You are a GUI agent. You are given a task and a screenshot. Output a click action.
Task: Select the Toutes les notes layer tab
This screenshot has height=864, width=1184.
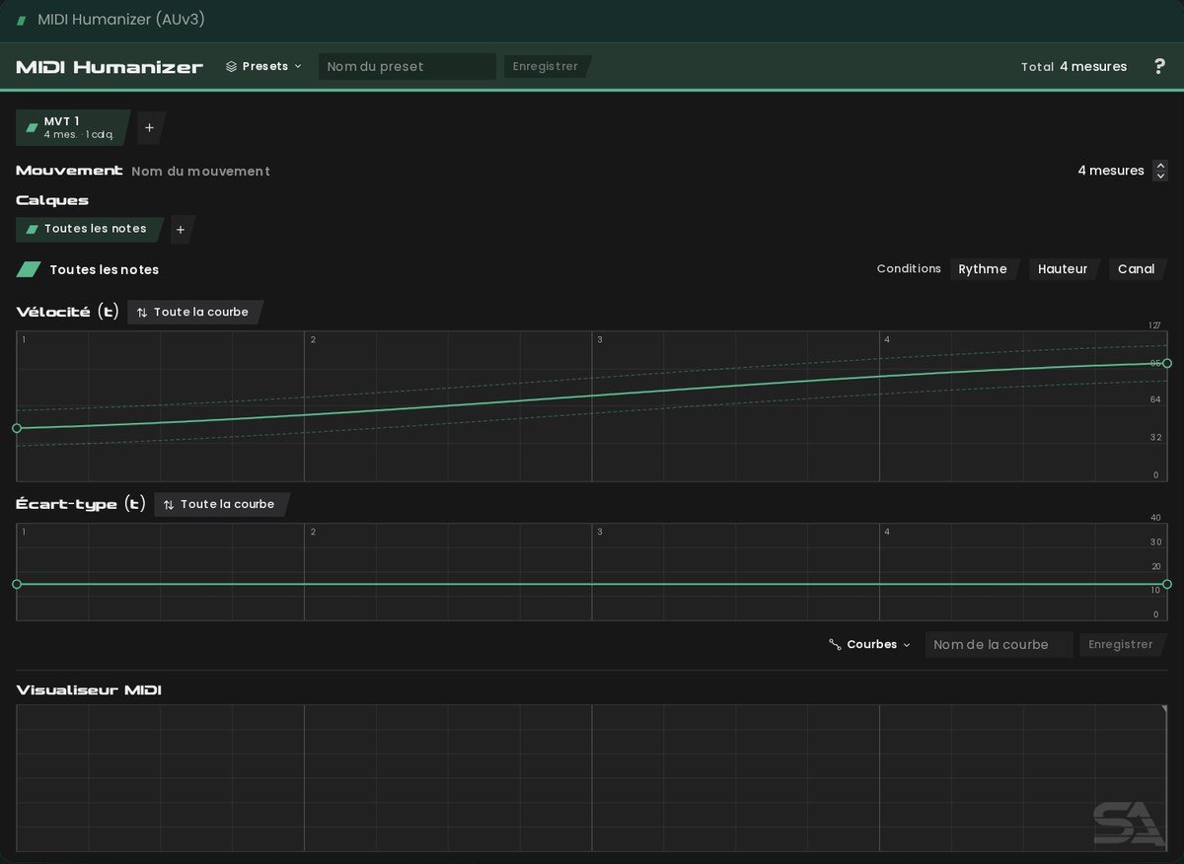(89, 229)
